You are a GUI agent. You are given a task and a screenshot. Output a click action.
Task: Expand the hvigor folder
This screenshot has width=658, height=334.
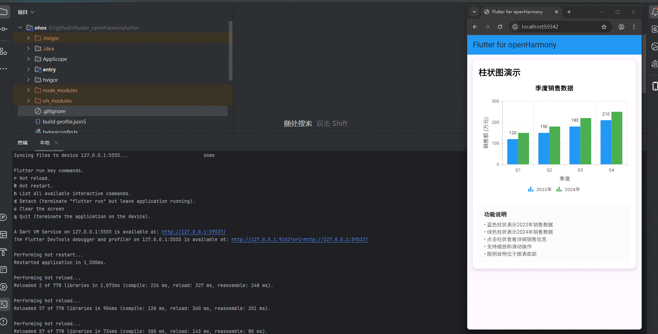pyautogui.click(x=29, y=80)
